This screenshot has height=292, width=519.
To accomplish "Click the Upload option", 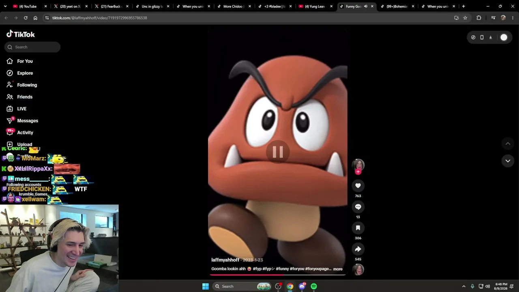I will tap(19, 144).
